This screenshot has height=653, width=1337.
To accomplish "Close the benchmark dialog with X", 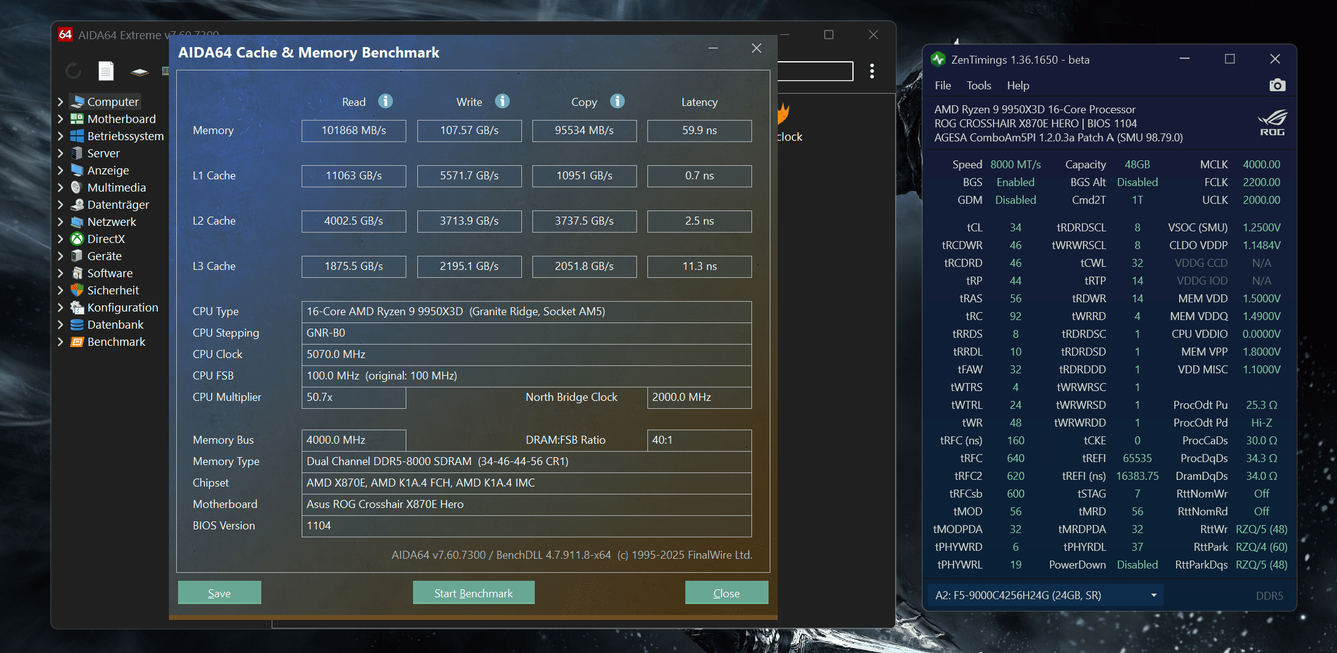I will click(756, 48).
